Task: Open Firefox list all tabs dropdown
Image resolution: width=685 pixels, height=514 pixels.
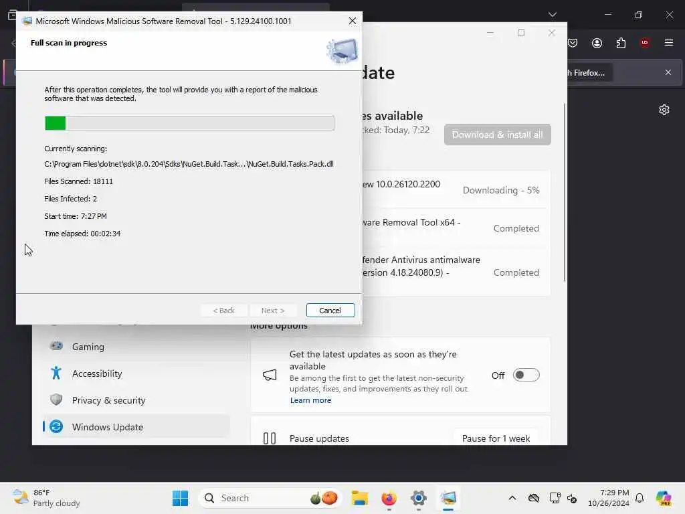Action: [552, 15]
